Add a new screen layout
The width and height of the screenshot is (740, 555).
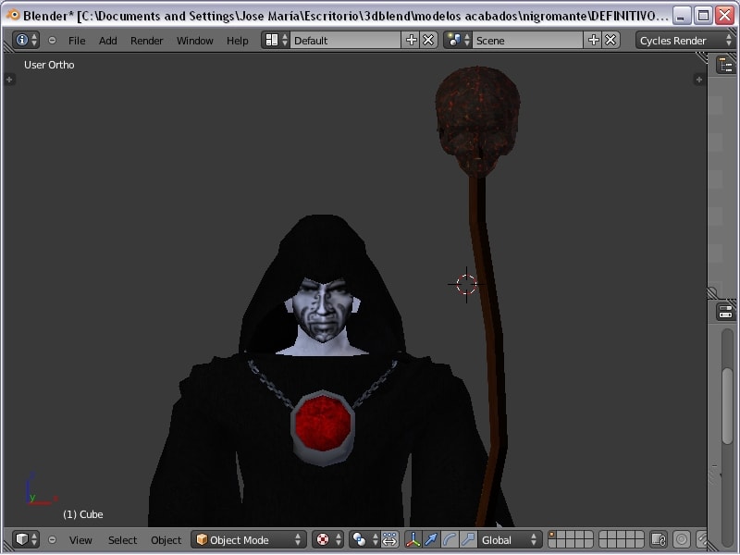(411, 40)
